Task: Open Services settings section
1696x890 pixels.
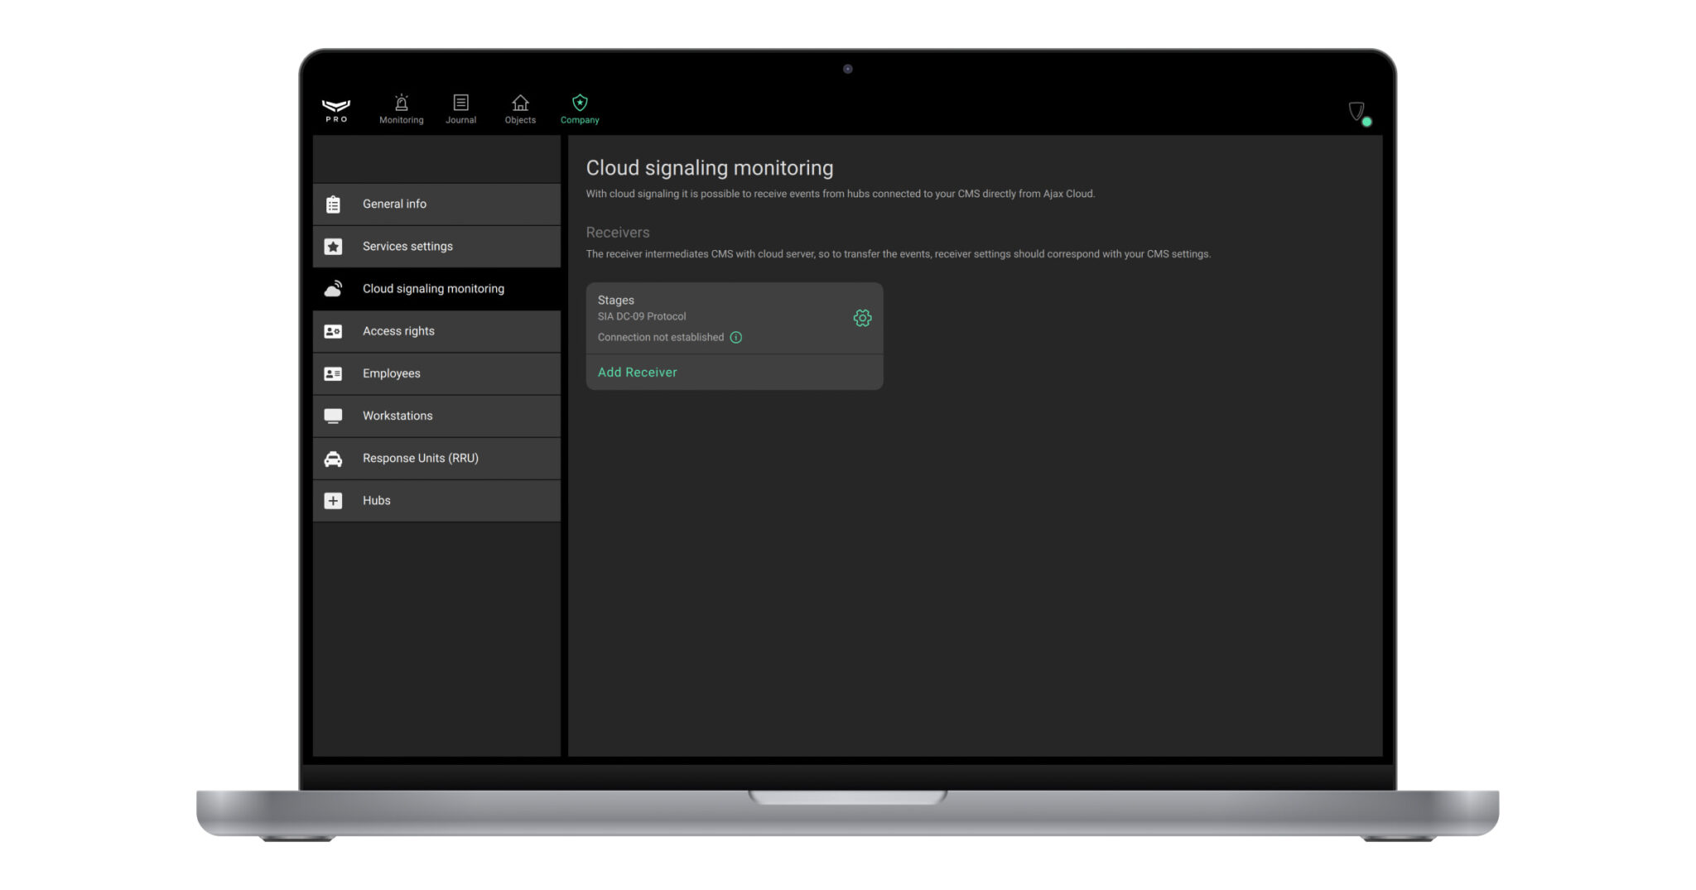Action: click(407, 246)
